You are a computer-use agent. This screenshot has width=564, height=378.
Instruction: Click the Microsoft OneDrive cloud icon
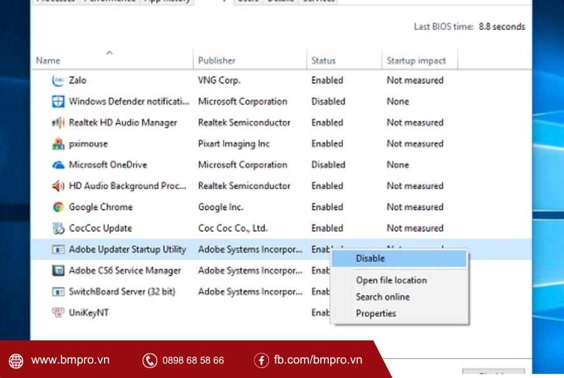point(58,165)
